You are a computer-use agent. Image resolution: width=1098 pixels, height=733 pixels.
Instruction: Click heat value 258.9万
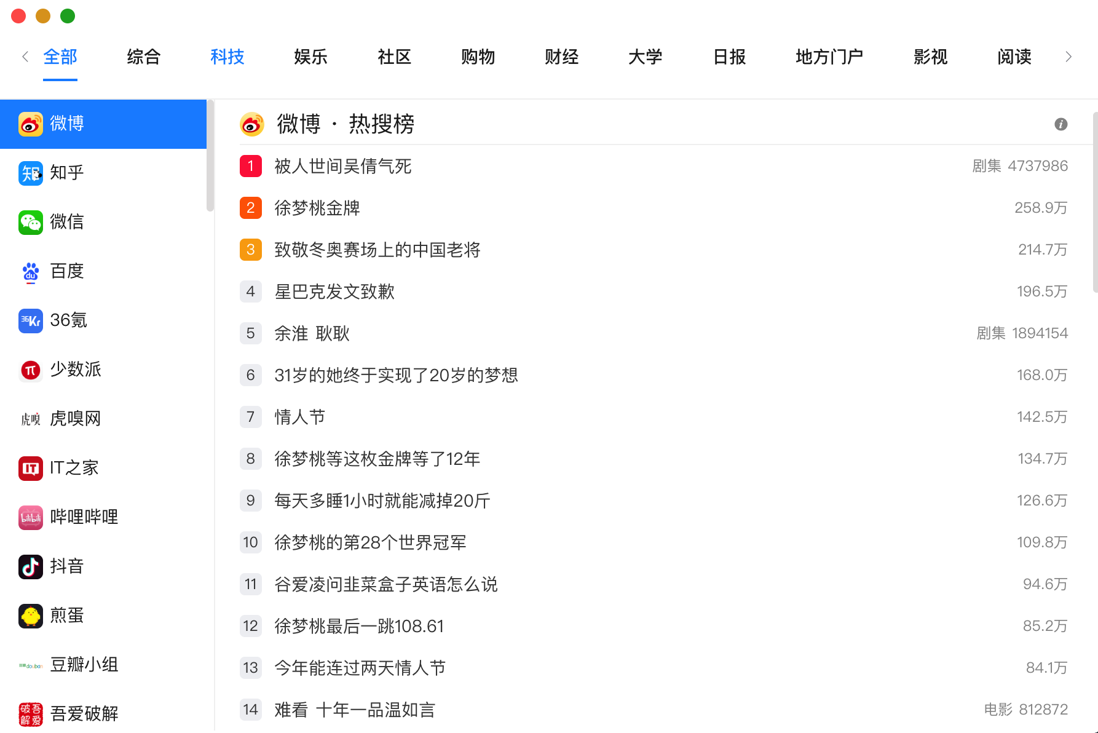pyautogui.click(x=1041, y=208)
